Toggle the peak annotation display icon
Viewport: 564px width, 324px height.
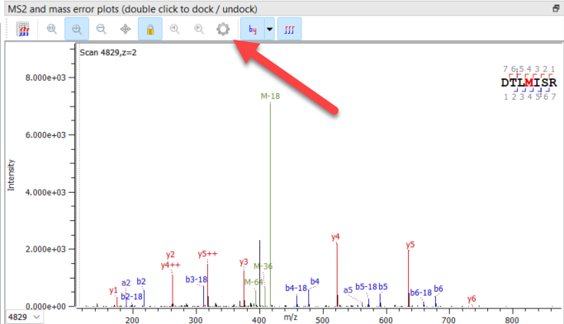coord(290,29)
